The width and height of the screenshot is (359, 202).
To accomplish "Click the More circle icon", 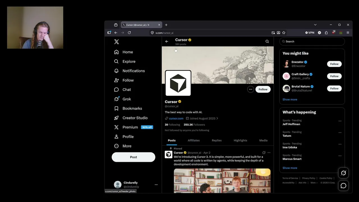I will [116, 146].
